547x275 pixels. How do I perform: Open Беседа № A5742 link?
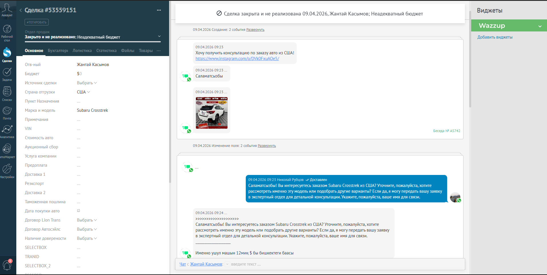(447, 131)
